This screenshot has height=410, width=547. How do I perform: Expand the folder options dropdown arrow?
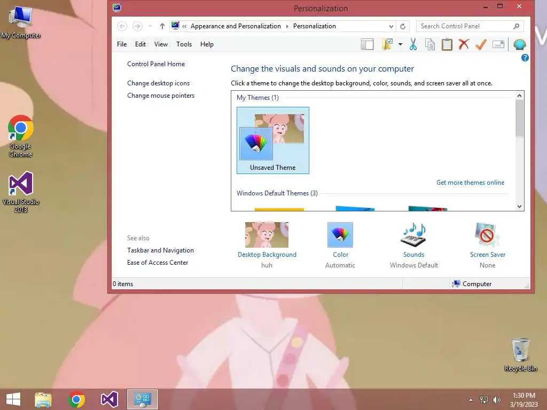pos(400,44)
